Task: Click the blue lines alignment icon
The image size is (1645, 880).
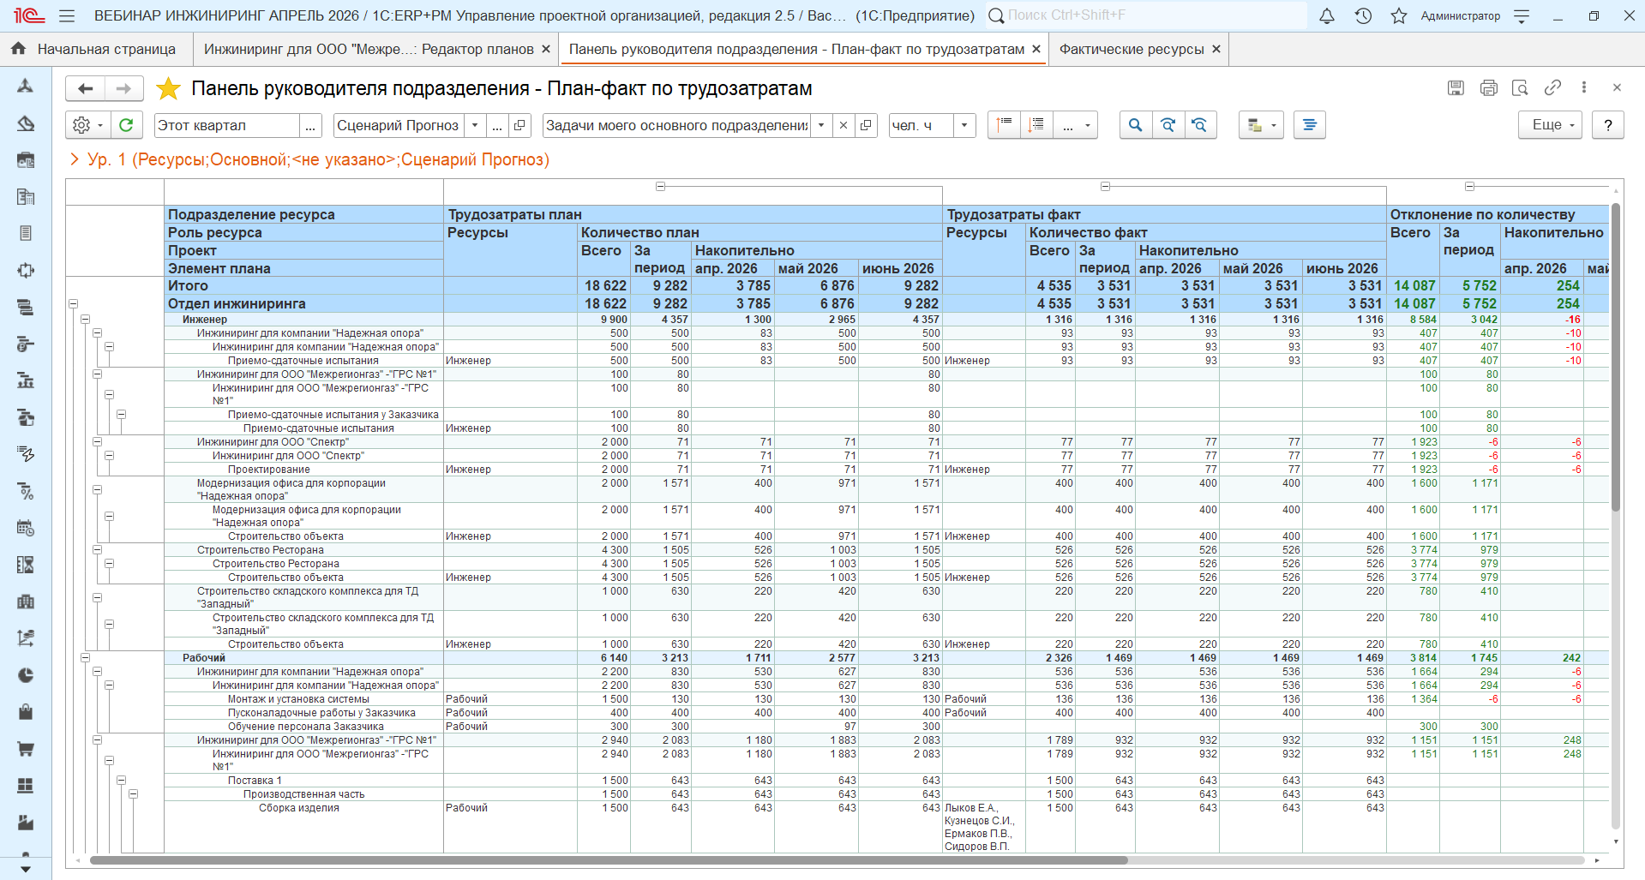Action: tap(1310, 125)
